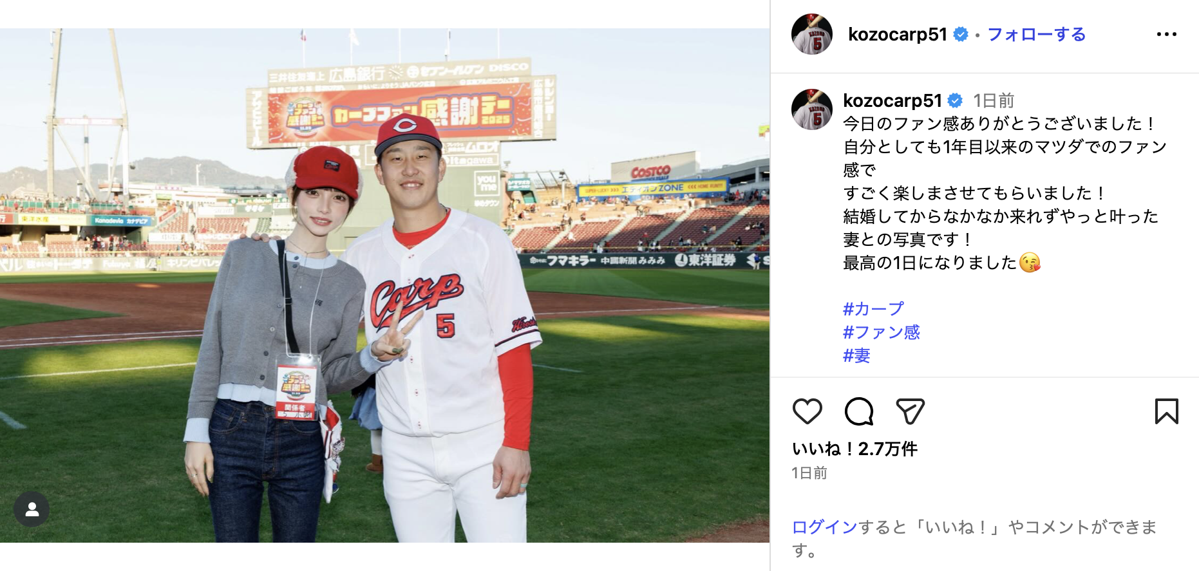
Task: Open the three-dot more options menu
Action: 1166,34
